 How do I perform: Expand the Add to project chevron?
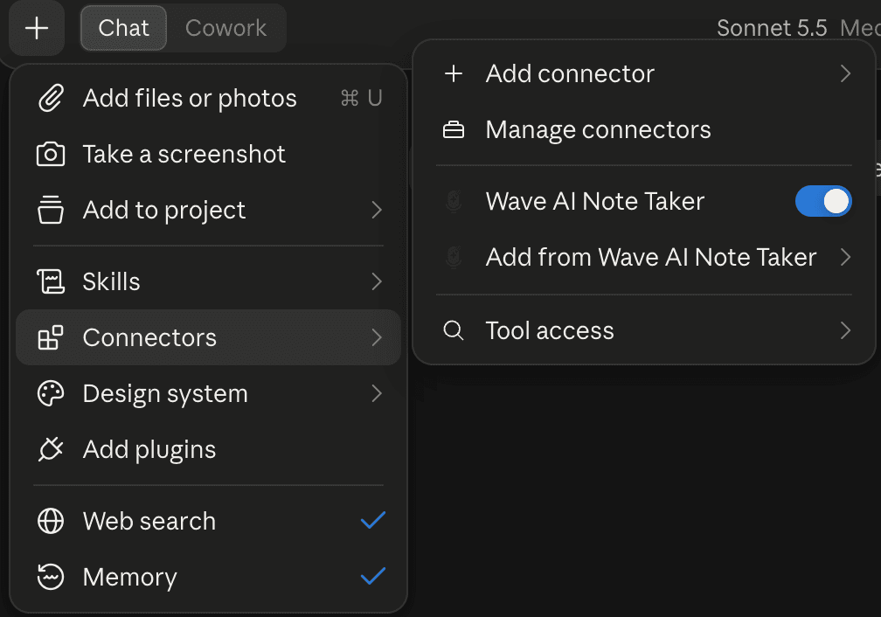pos(377,210)
